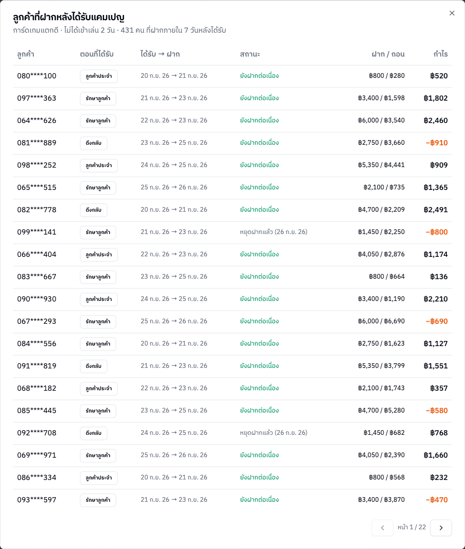Open customer row 092****708

pos(232,433)
